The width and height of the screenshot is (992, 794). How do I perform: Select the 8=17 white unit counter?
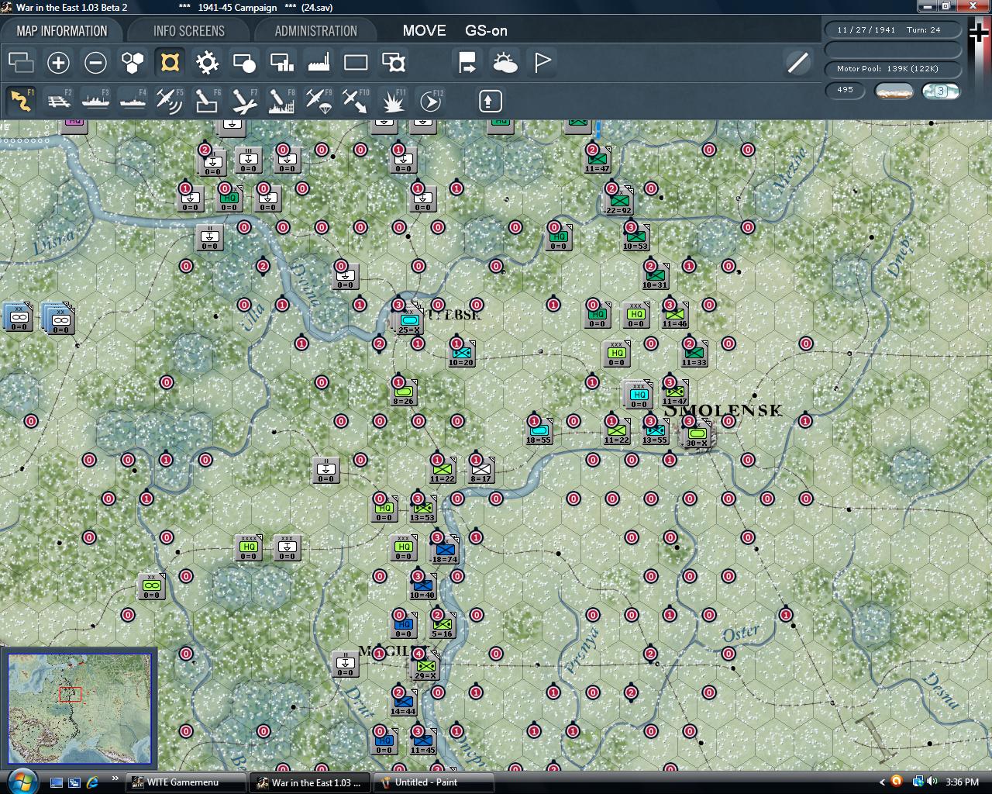click(x=481, y=471)
